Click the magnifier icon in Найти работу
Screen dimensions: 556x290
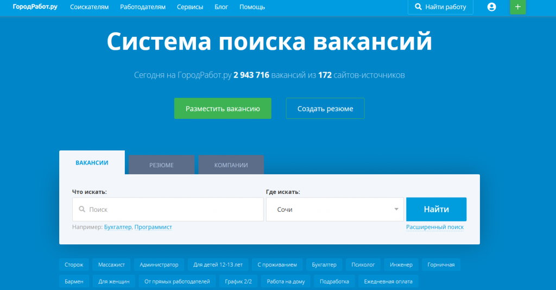418,7
